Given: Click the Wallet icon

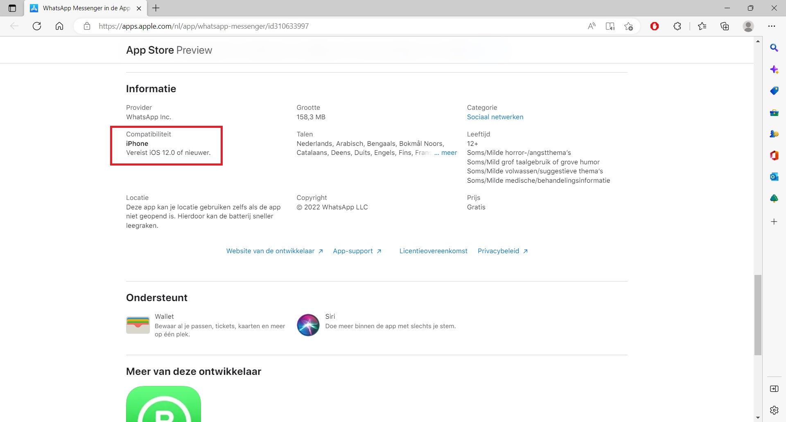Looking at the screenshot, I should tap(138, 325).
